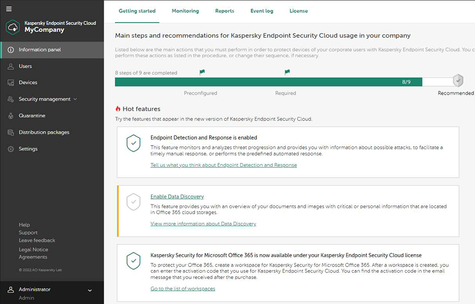Click Go to the list of workspaces
The width and height of the screenshot is (475, 304).
coord(183,289)
